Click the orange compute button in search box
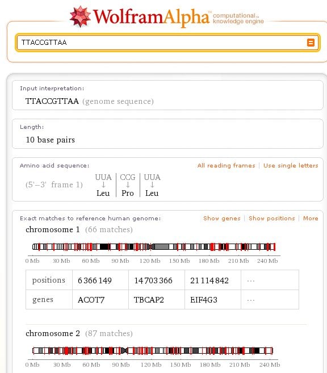327x373 pixels. pos(311,43)
